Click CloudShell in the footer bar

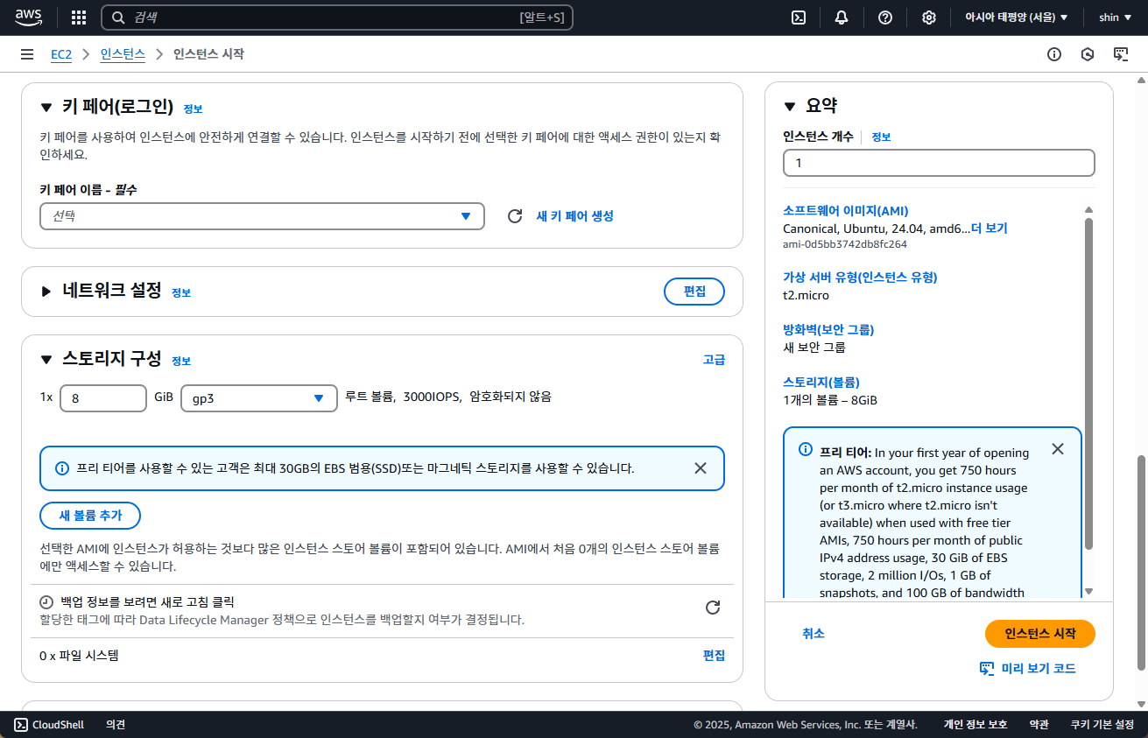click(x=49, y=725)
